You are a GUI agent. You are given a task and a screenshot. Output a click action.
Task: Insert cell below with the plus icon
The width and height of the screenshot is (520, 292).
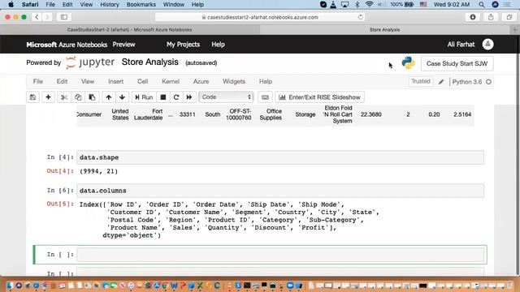coord(48,97)
